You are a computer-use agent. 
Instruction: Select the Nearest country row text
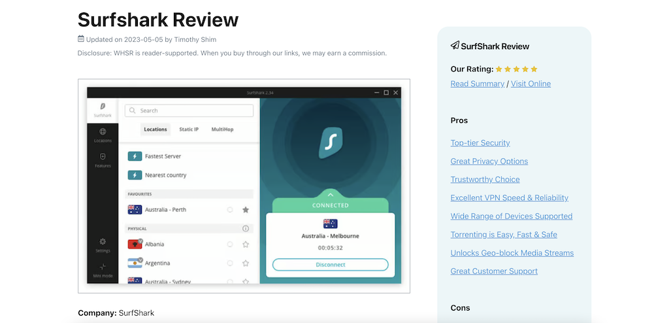click(x=165, y=175)
